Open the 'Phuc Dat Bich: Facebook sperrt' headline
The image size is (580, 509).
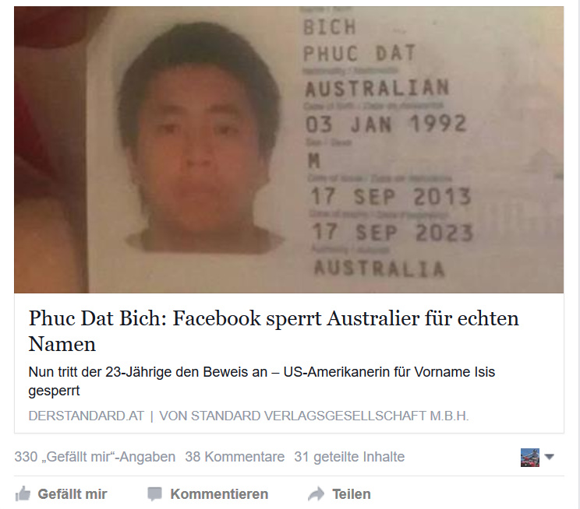pyautogui.click(x=274, y=331)
